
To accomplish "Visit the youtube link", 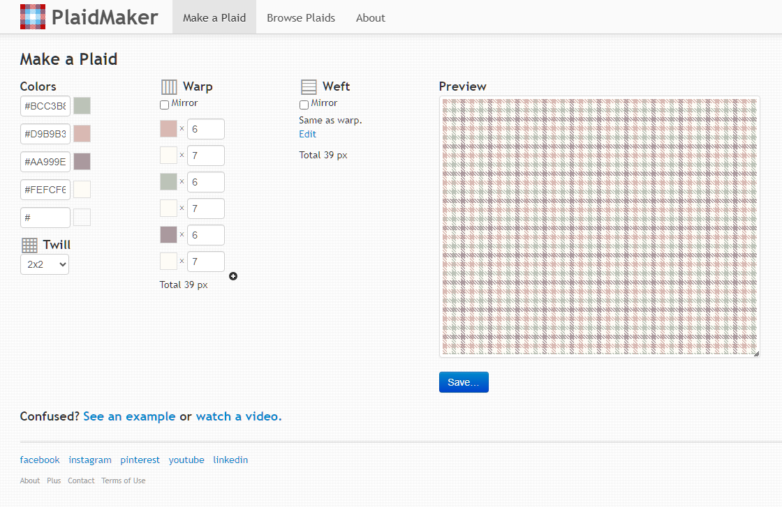I will coord(186,460).
